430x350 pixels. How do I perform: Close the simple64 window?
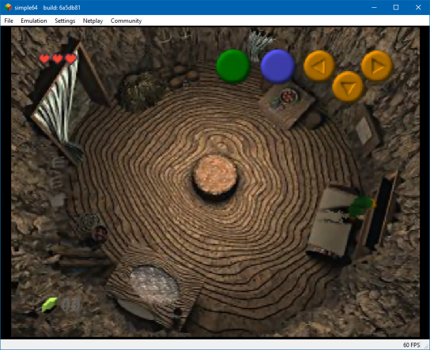(418, 7)
